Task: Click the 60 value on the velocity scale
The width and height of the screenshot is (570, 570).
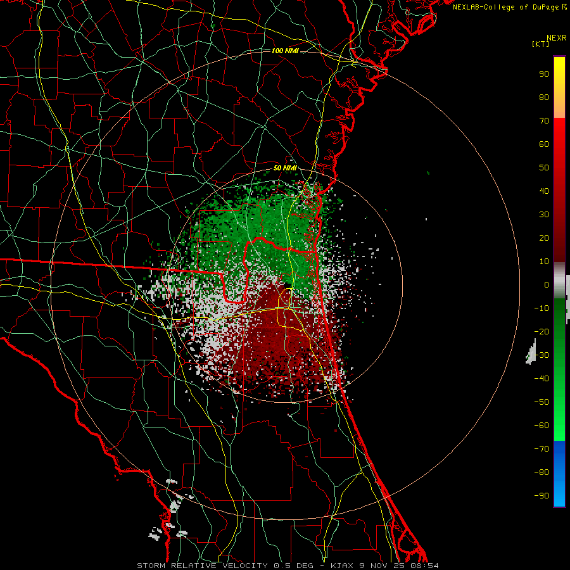Action: [x=544, y=144]
